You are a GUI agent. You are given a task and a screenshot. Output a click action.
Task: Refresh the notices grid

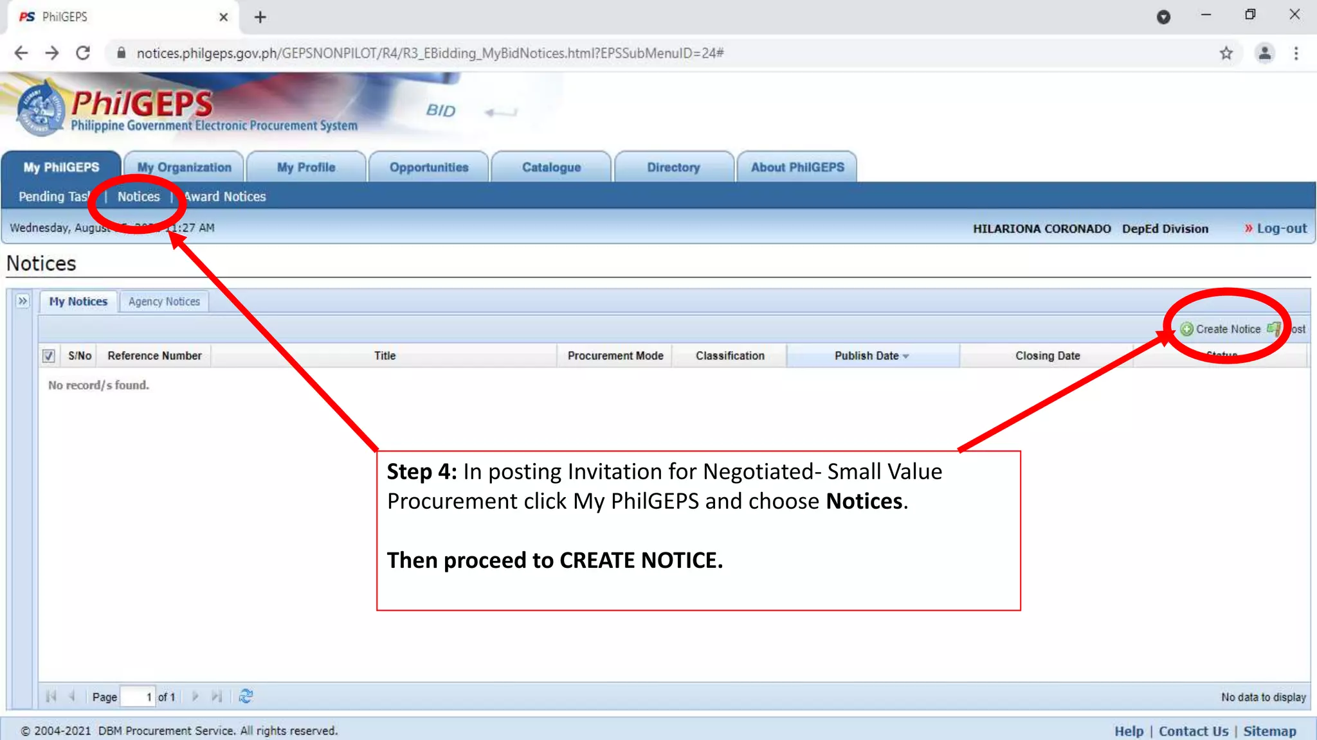(246, 696)
